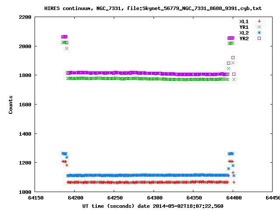Click the YR1 legend label
This screenshot has width=280, height=210.
[244, 27]
